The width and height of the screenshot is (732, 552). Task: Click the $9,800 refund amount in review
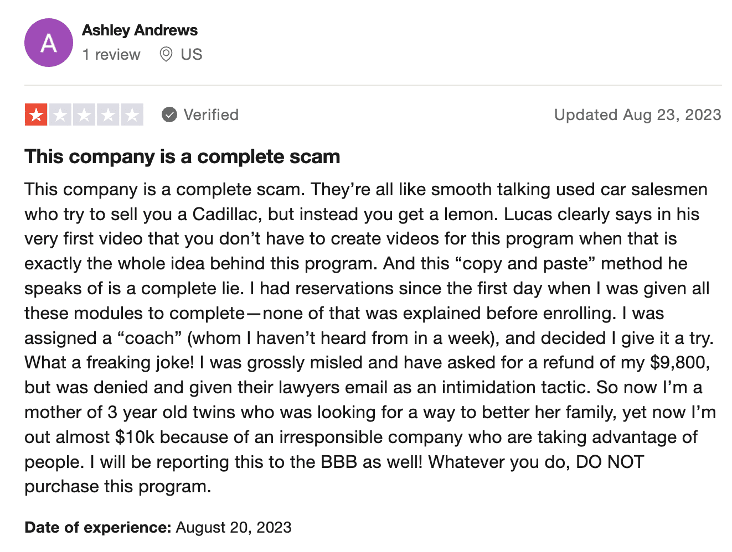tap(680, 363)
